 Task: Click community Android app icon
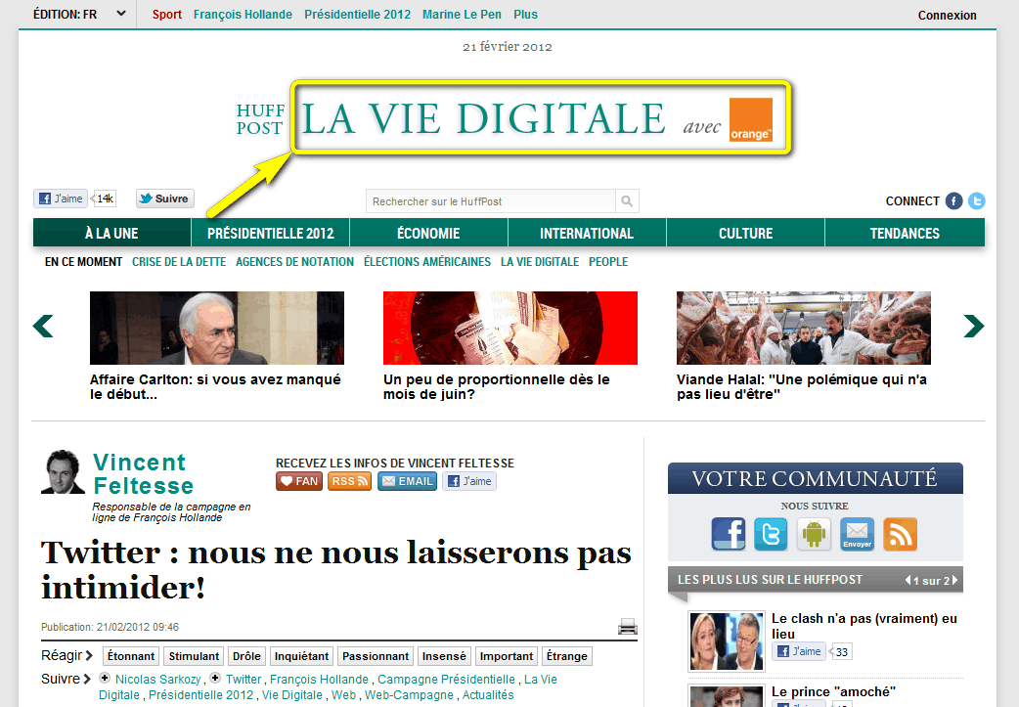[x=814, y=534]
